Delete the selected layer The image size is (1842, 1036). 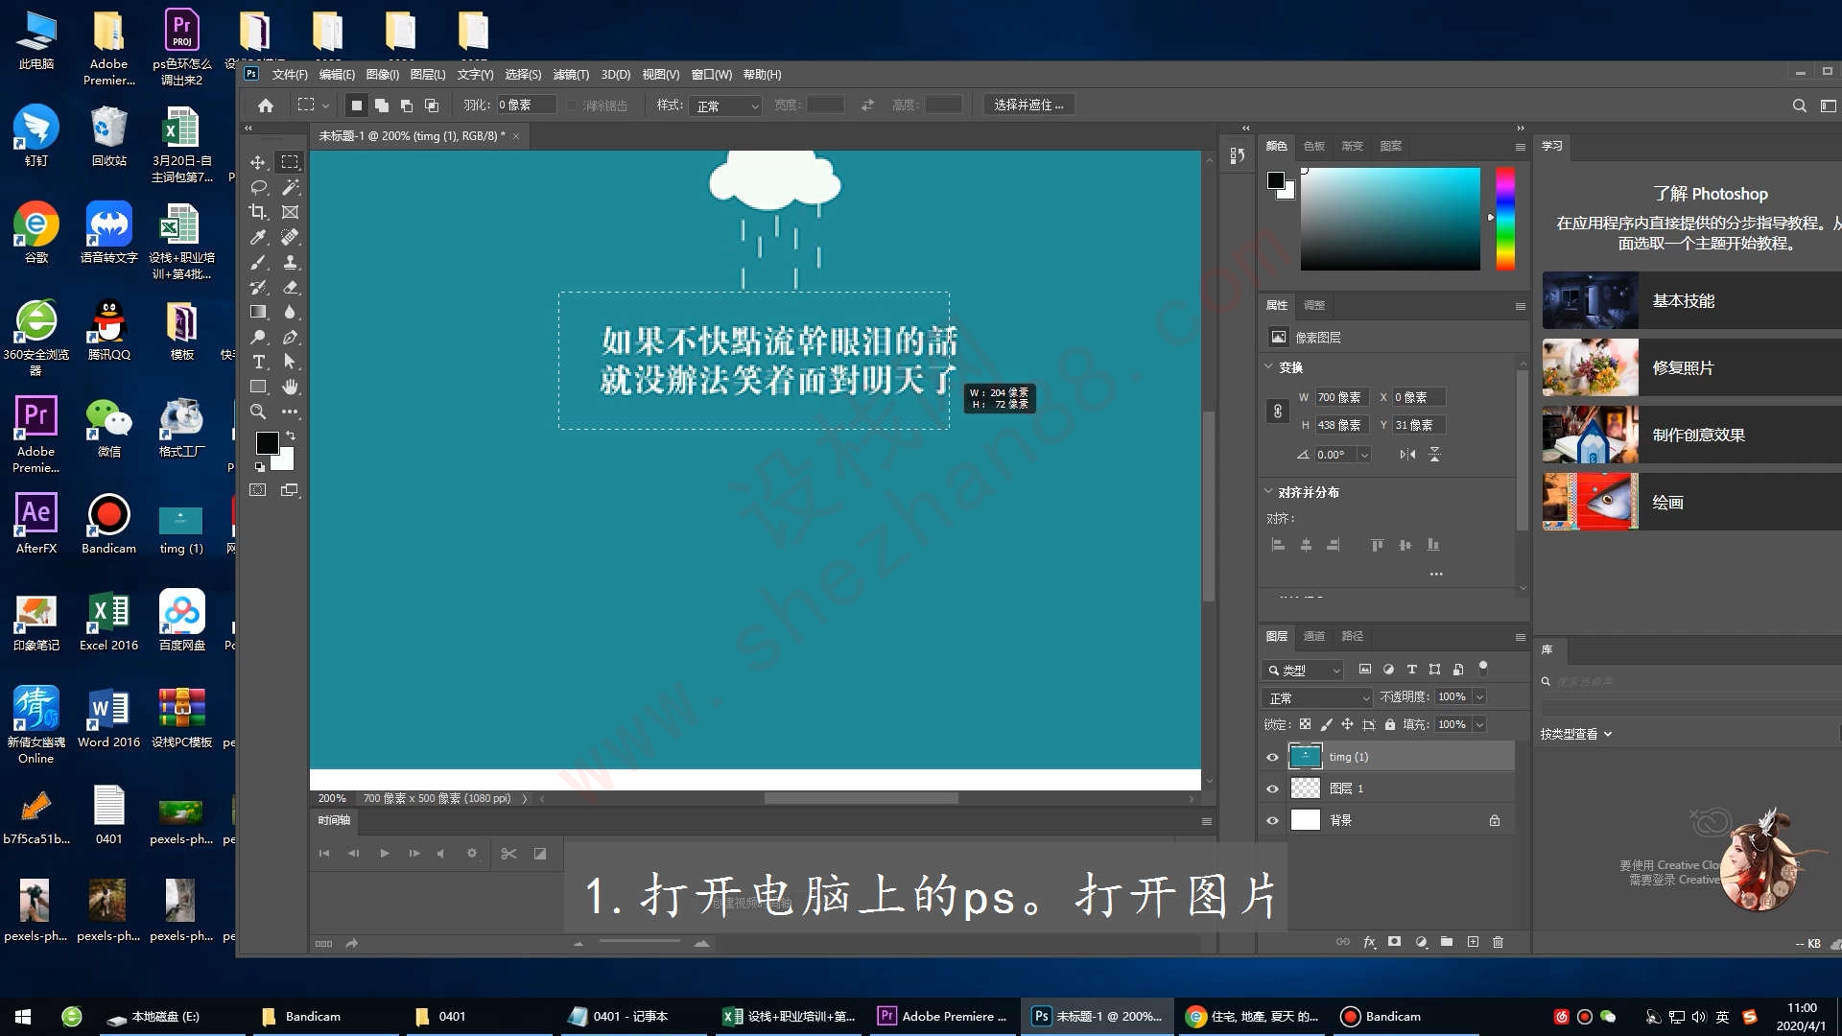1499,942
